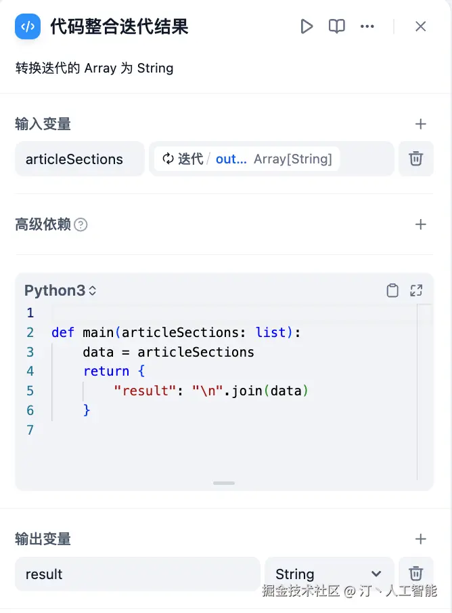Delete the articleSections input variable
The image size is (452, 613).
pyautogui.click(x=415, y=159)
